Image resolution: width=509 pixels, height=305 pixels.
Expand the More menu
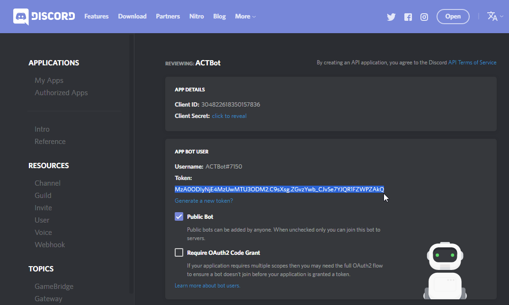(245, 16)
